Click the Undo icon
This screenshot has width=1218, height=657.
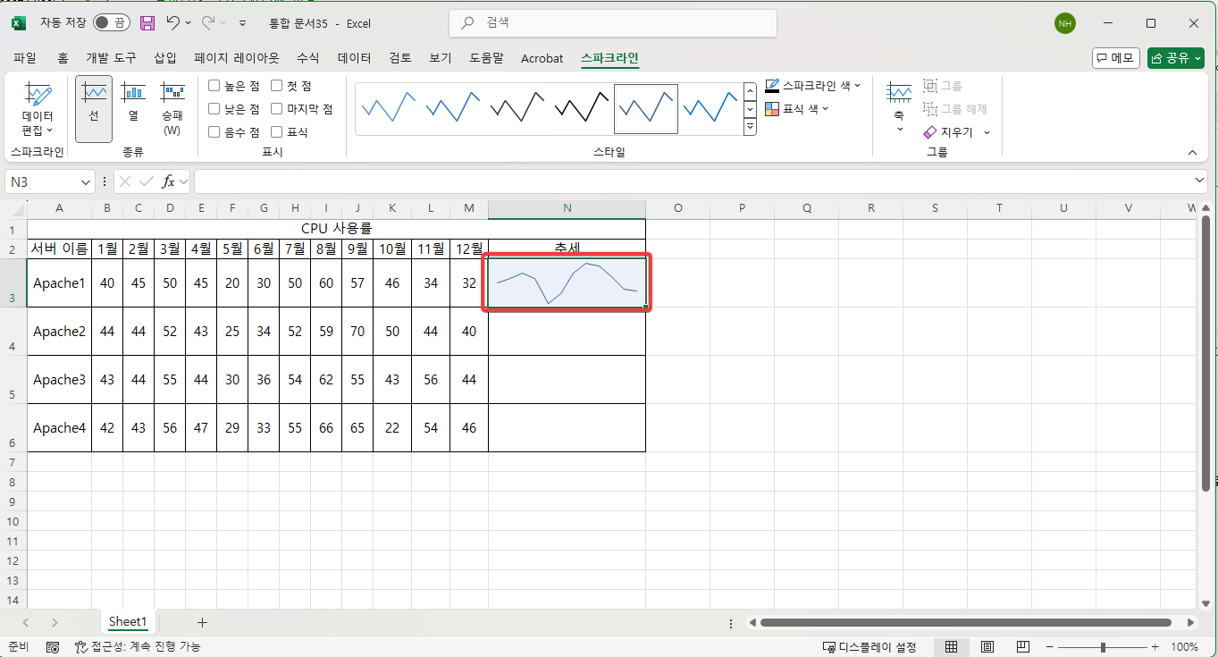point(176,23)
